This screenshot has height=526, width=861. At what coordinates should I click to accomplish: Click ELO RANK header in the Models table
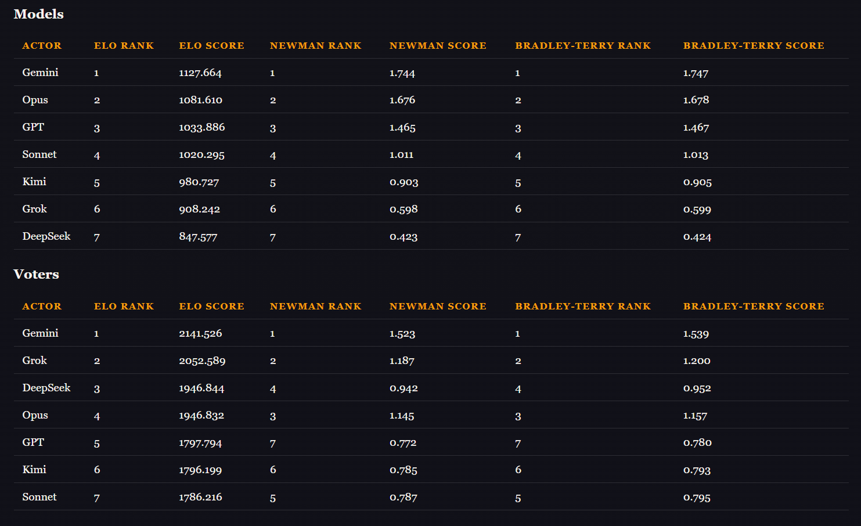[124, 45]
